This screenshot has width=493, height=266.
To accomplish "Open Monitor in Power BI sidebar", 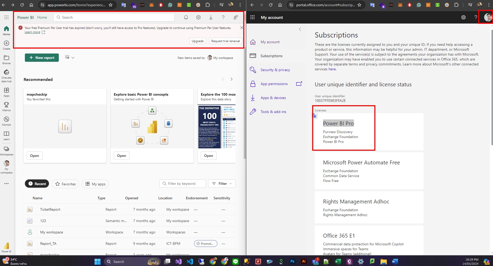I will [6, 121].
